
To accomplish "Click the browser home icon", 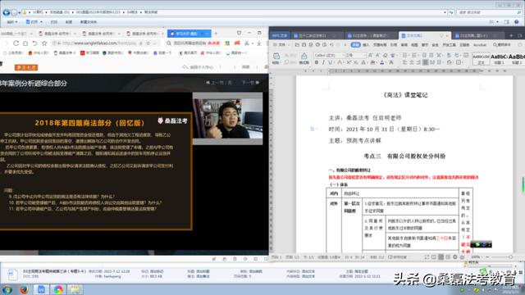I will click(x=25, y=43).
